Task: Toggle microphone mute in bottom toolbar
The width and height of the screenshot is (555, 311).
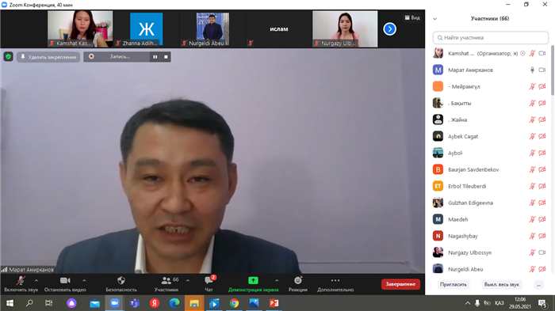Action: [21, 281]
